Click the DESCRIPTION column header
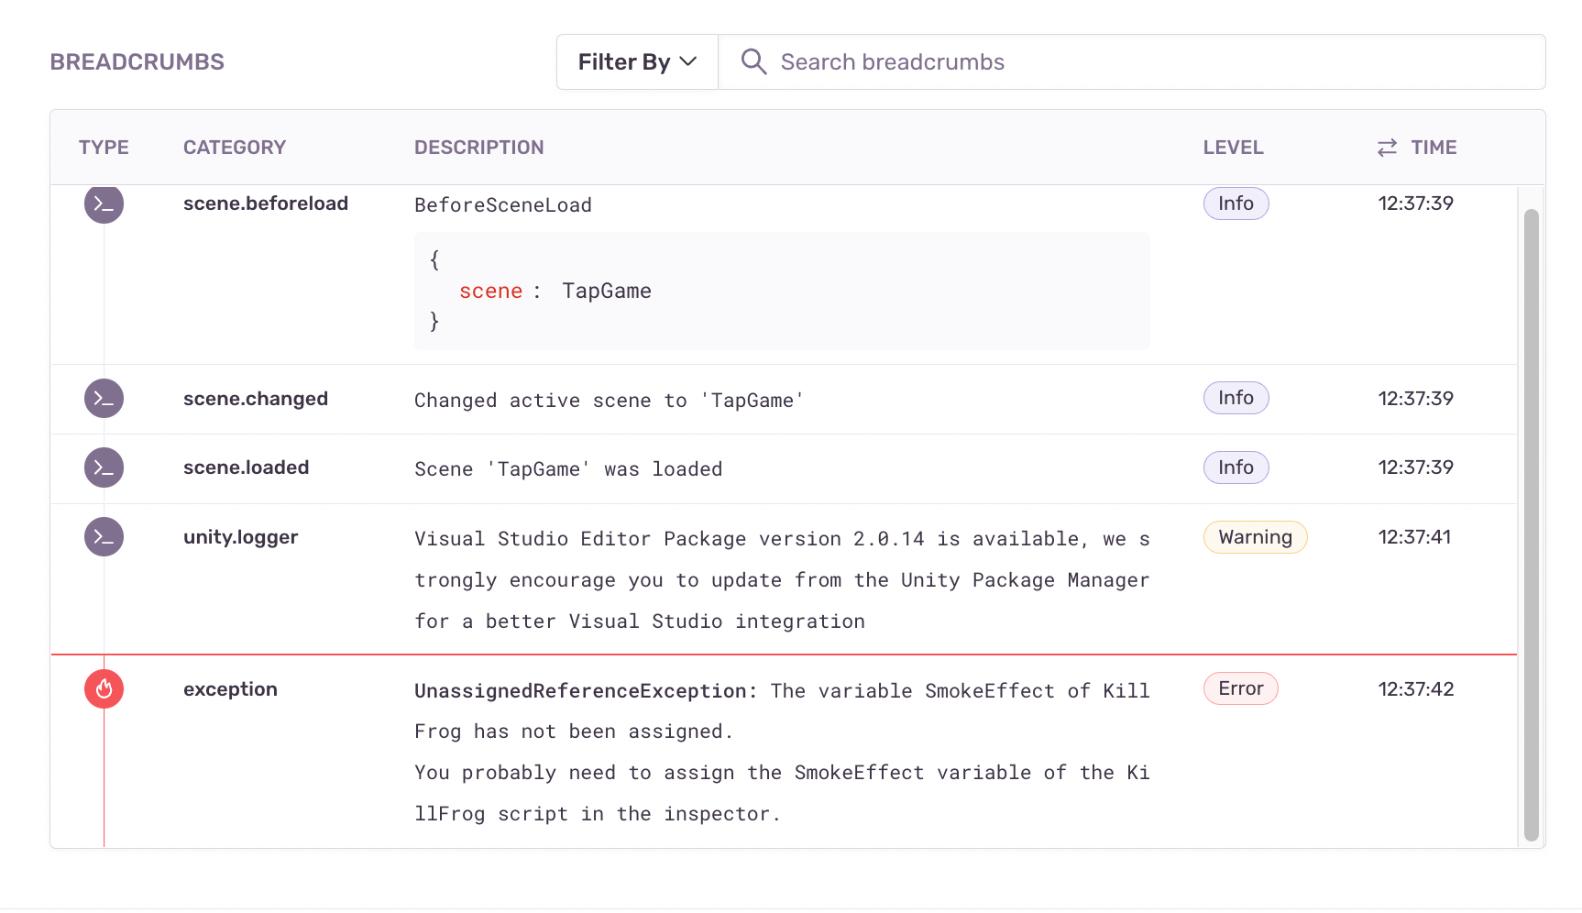This screenshot has height=913, width=1582. [478, 148]
